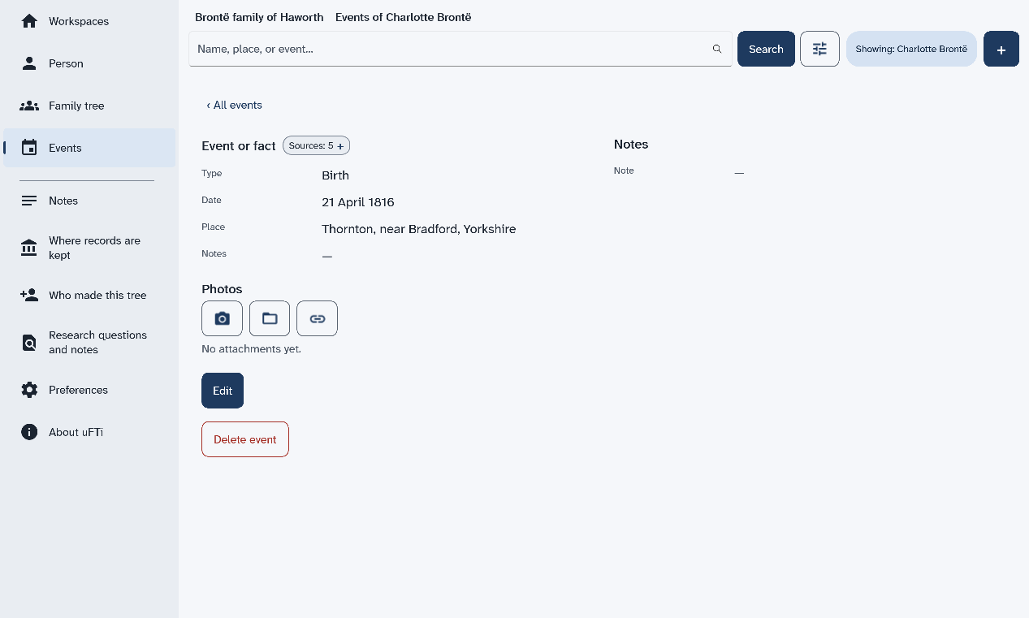The height and width of the screenshot is (618, 1029).
Task: Click the Edit button
Action: pos(223,391)
